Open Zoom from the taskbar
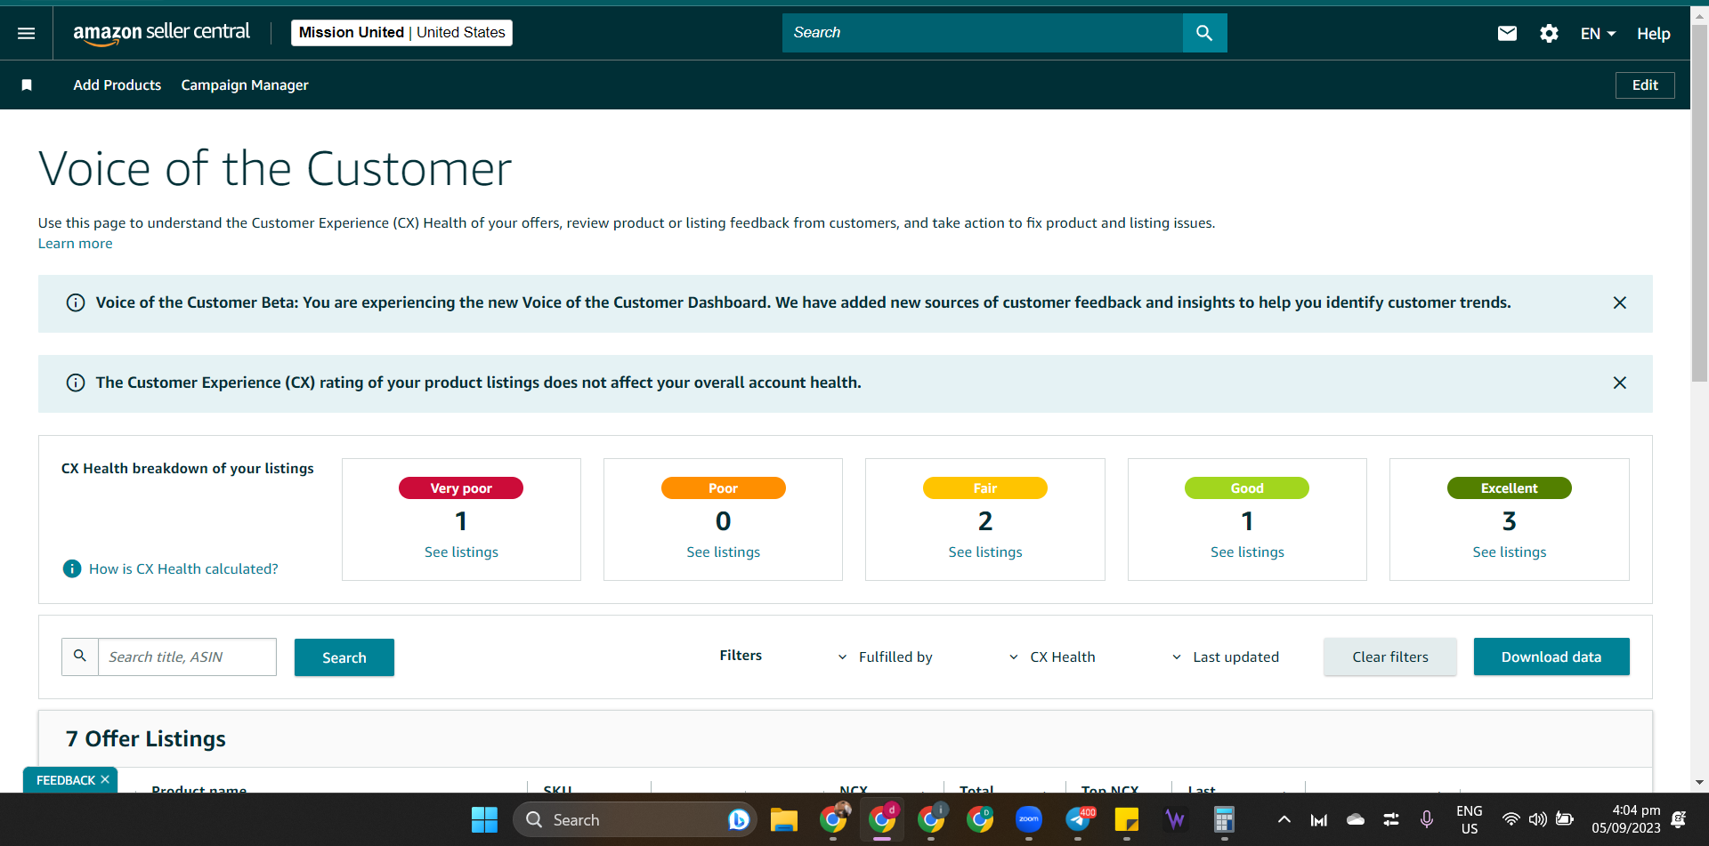1709x846 pixels. pos(1029,820)
